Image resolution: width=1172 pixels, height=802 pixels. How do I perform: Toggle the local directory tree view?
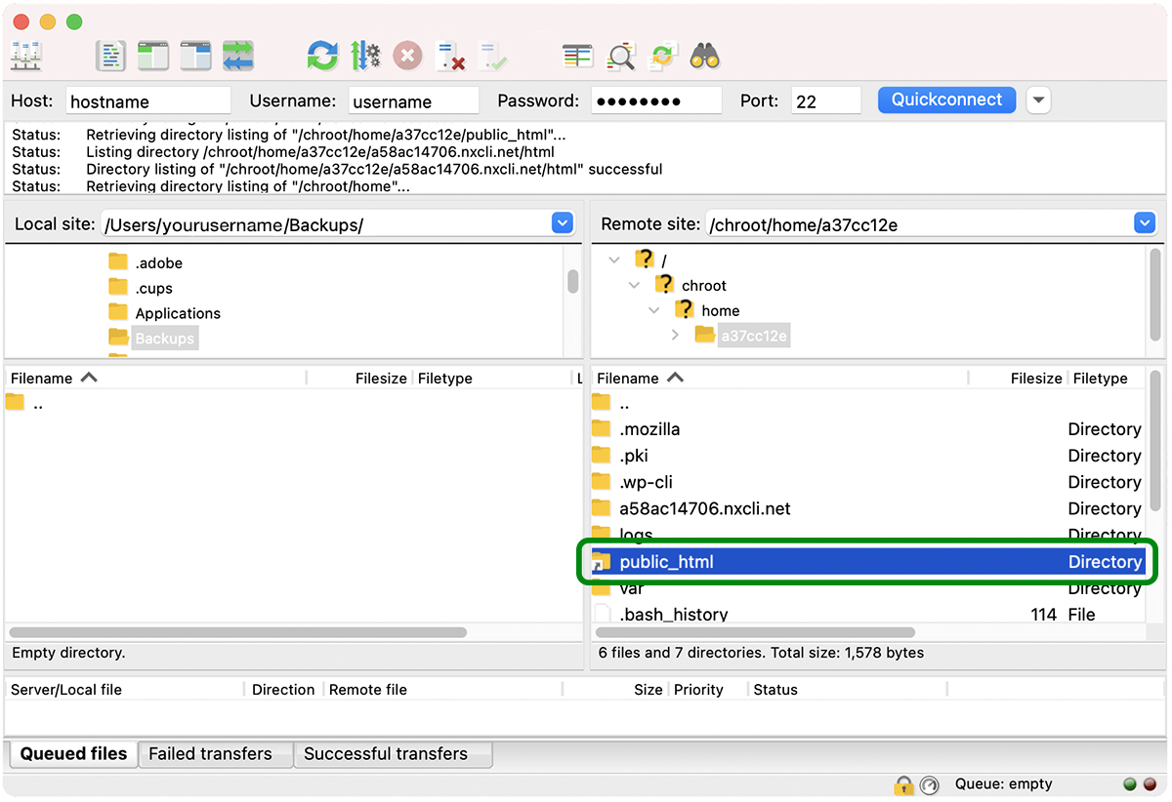coord(152,56)
